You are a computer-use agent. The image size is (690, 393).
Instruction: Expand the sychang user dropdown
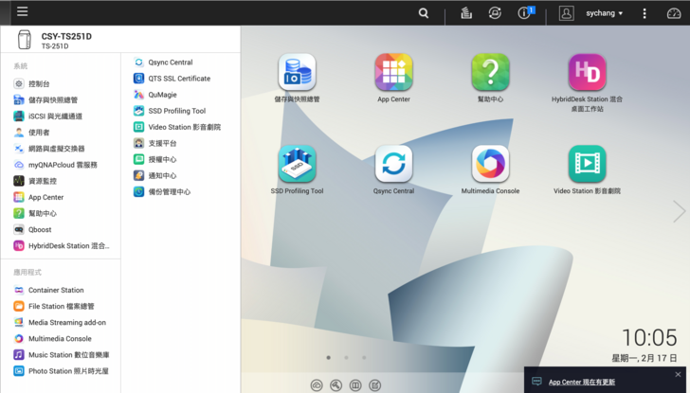[x=604, y=13]
